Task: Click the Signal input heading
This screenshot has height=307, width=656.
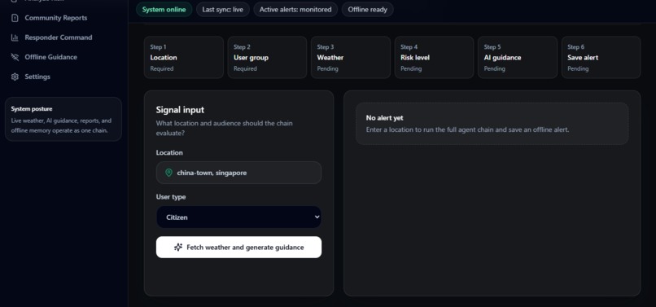Action: [181, 110]
